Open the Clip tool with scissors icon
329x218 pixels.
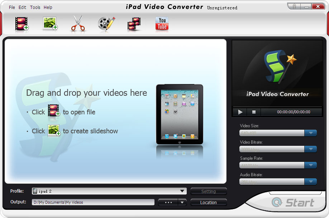(x=78, y=23)
